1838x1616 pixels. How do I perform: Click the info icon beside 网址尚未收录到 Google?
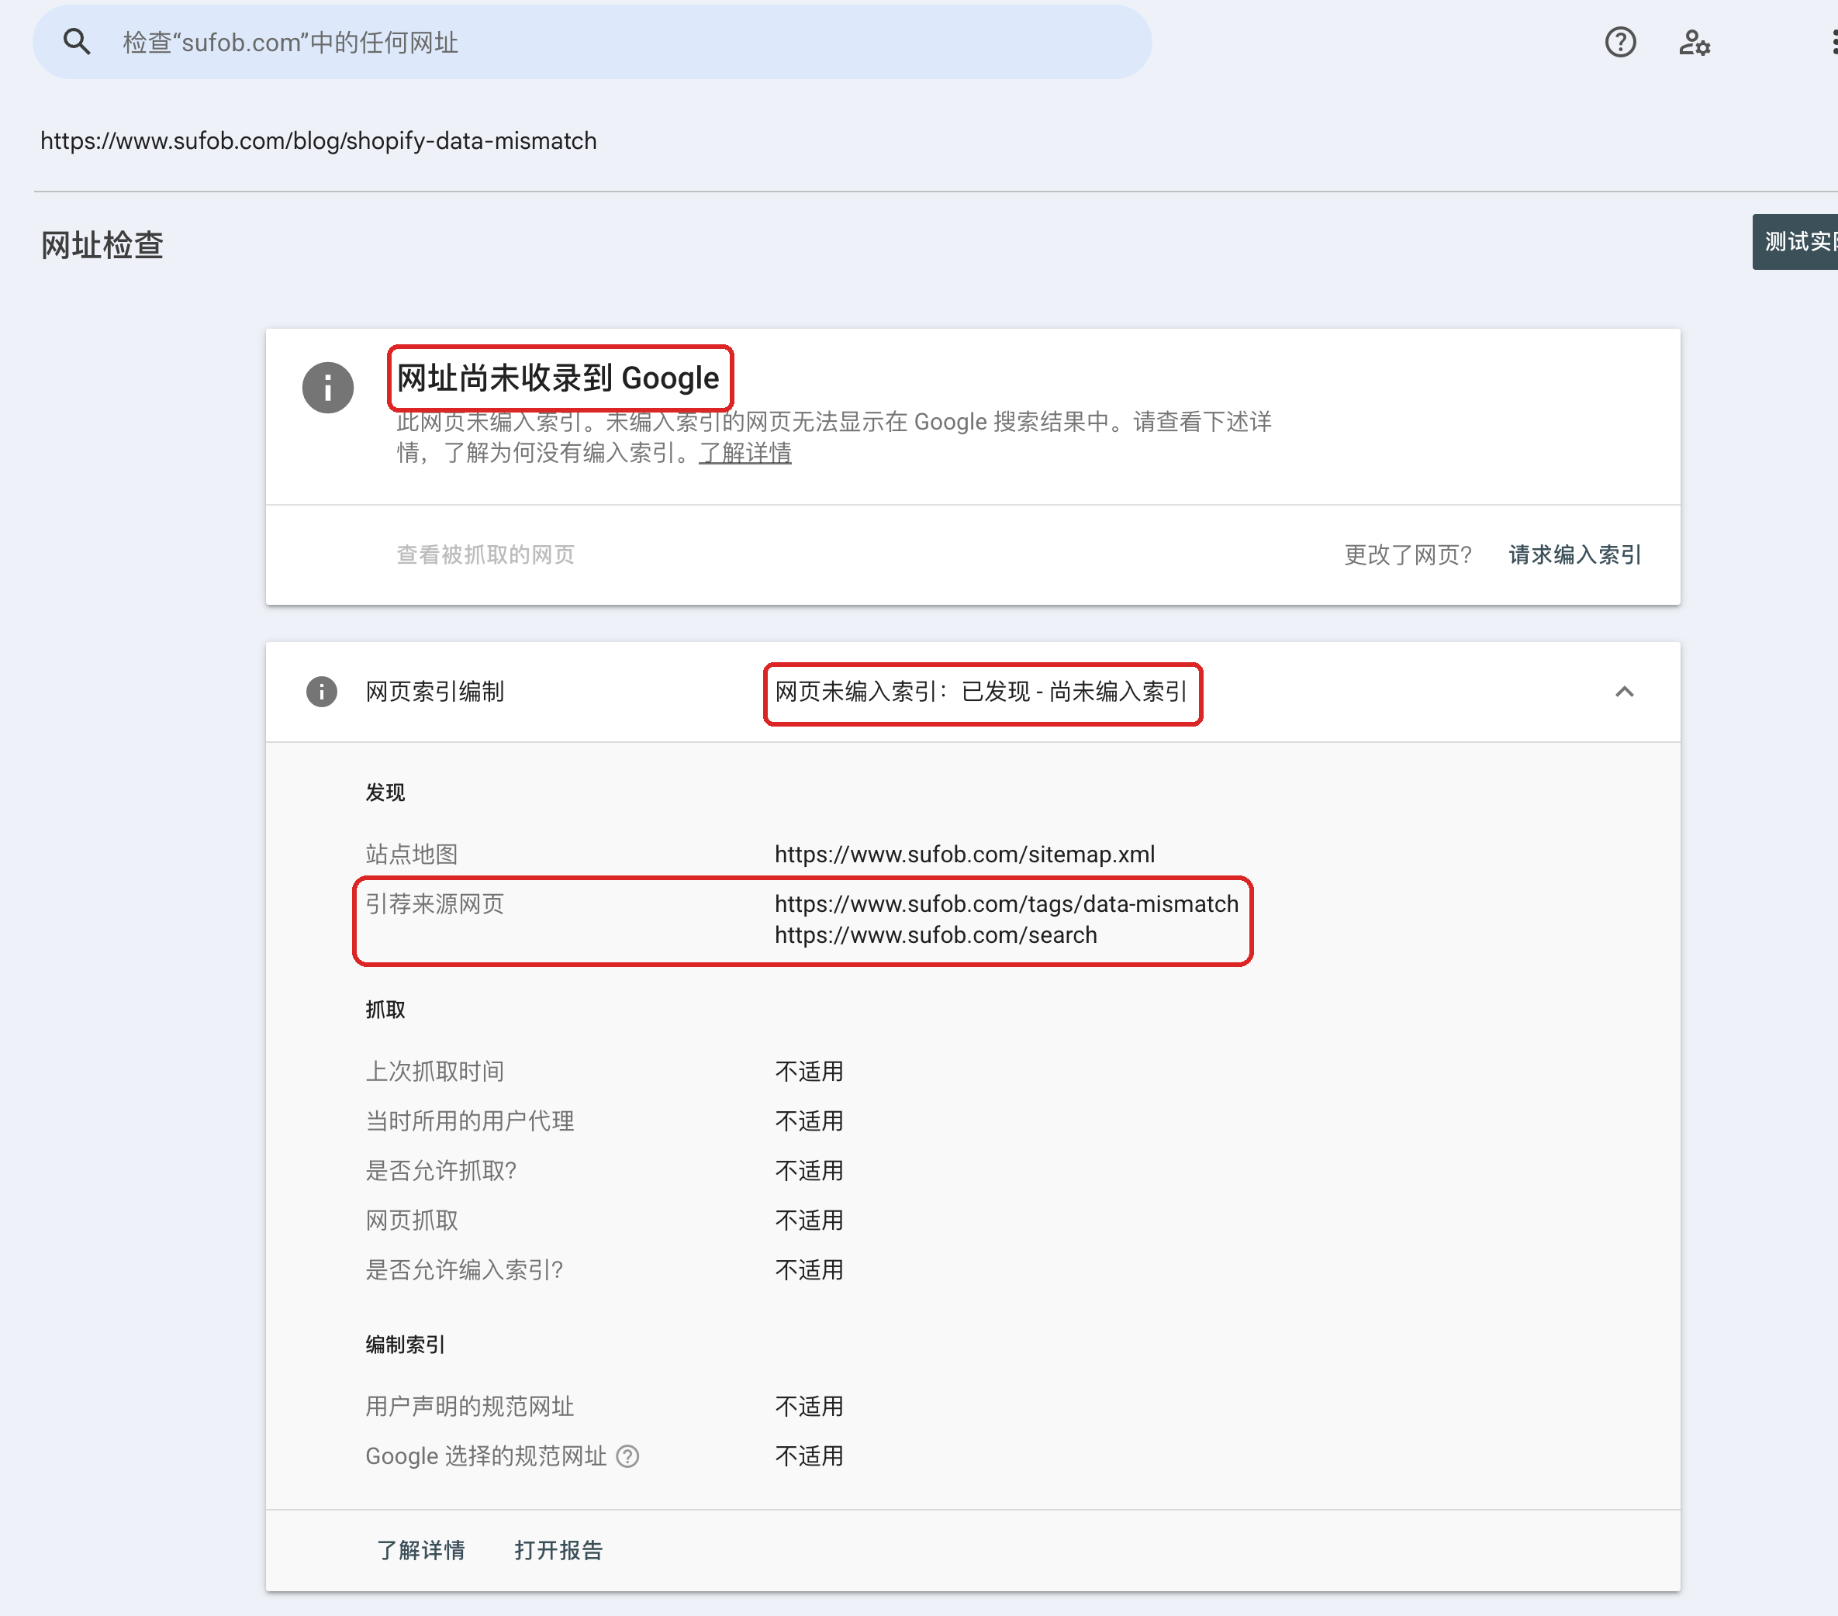327,388
